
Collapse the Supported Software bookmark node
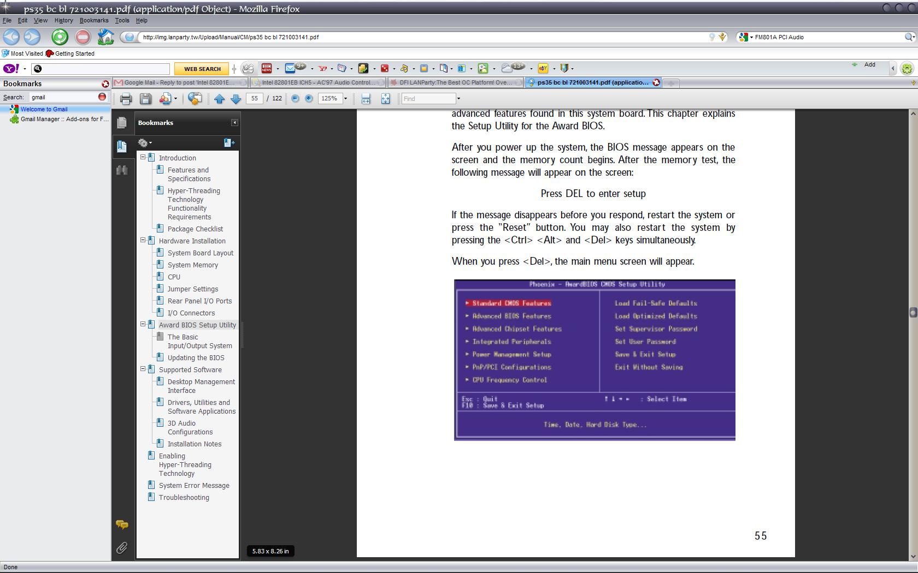[143, 369]
